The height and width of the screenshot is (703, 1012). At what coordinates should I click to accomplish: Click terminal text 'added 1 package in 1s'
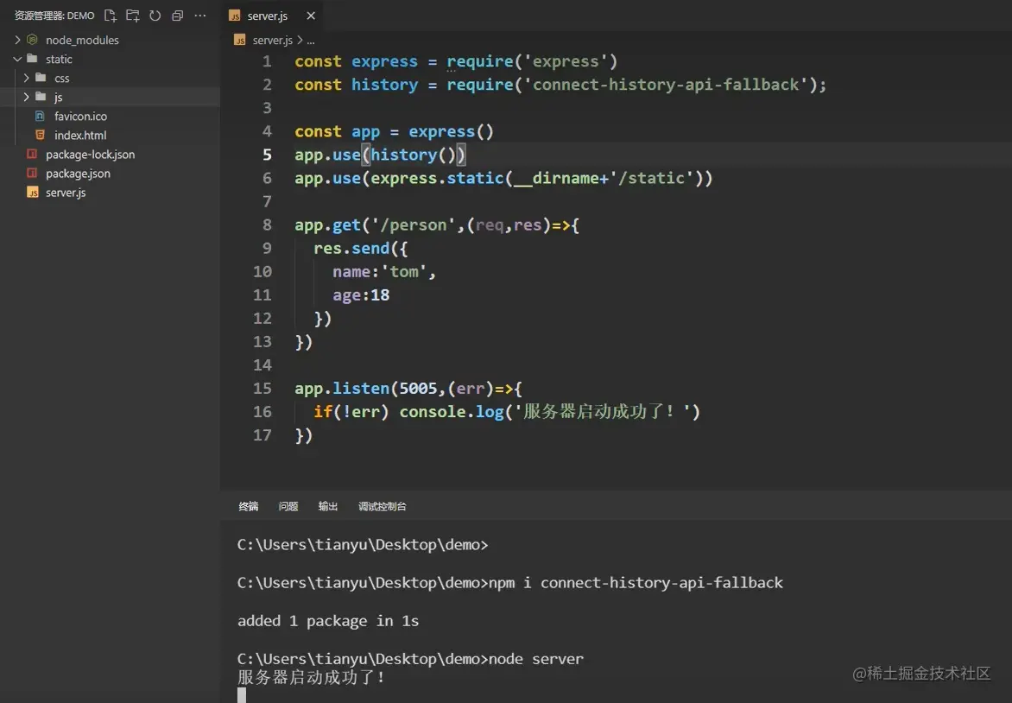point(328,621)
